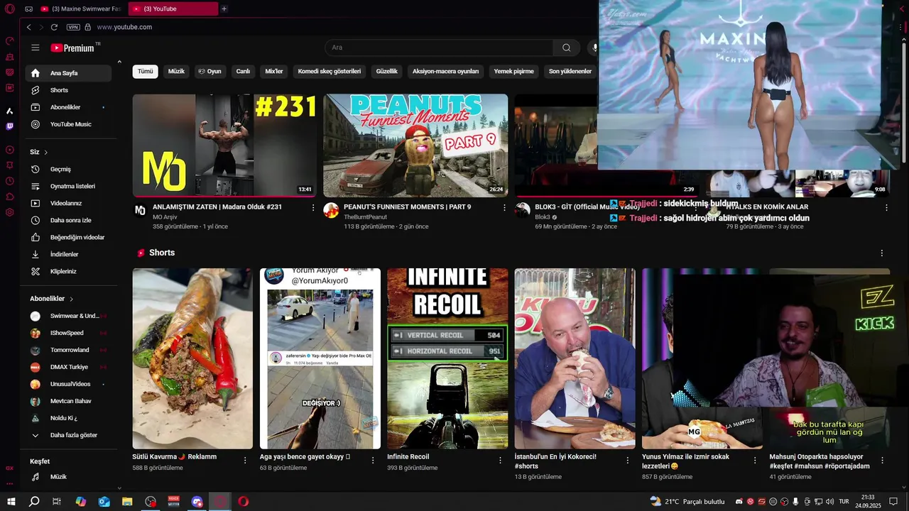Toggle the VPN badge in the address bar
This screenshot has width=909, height=511.
point(73,27)
